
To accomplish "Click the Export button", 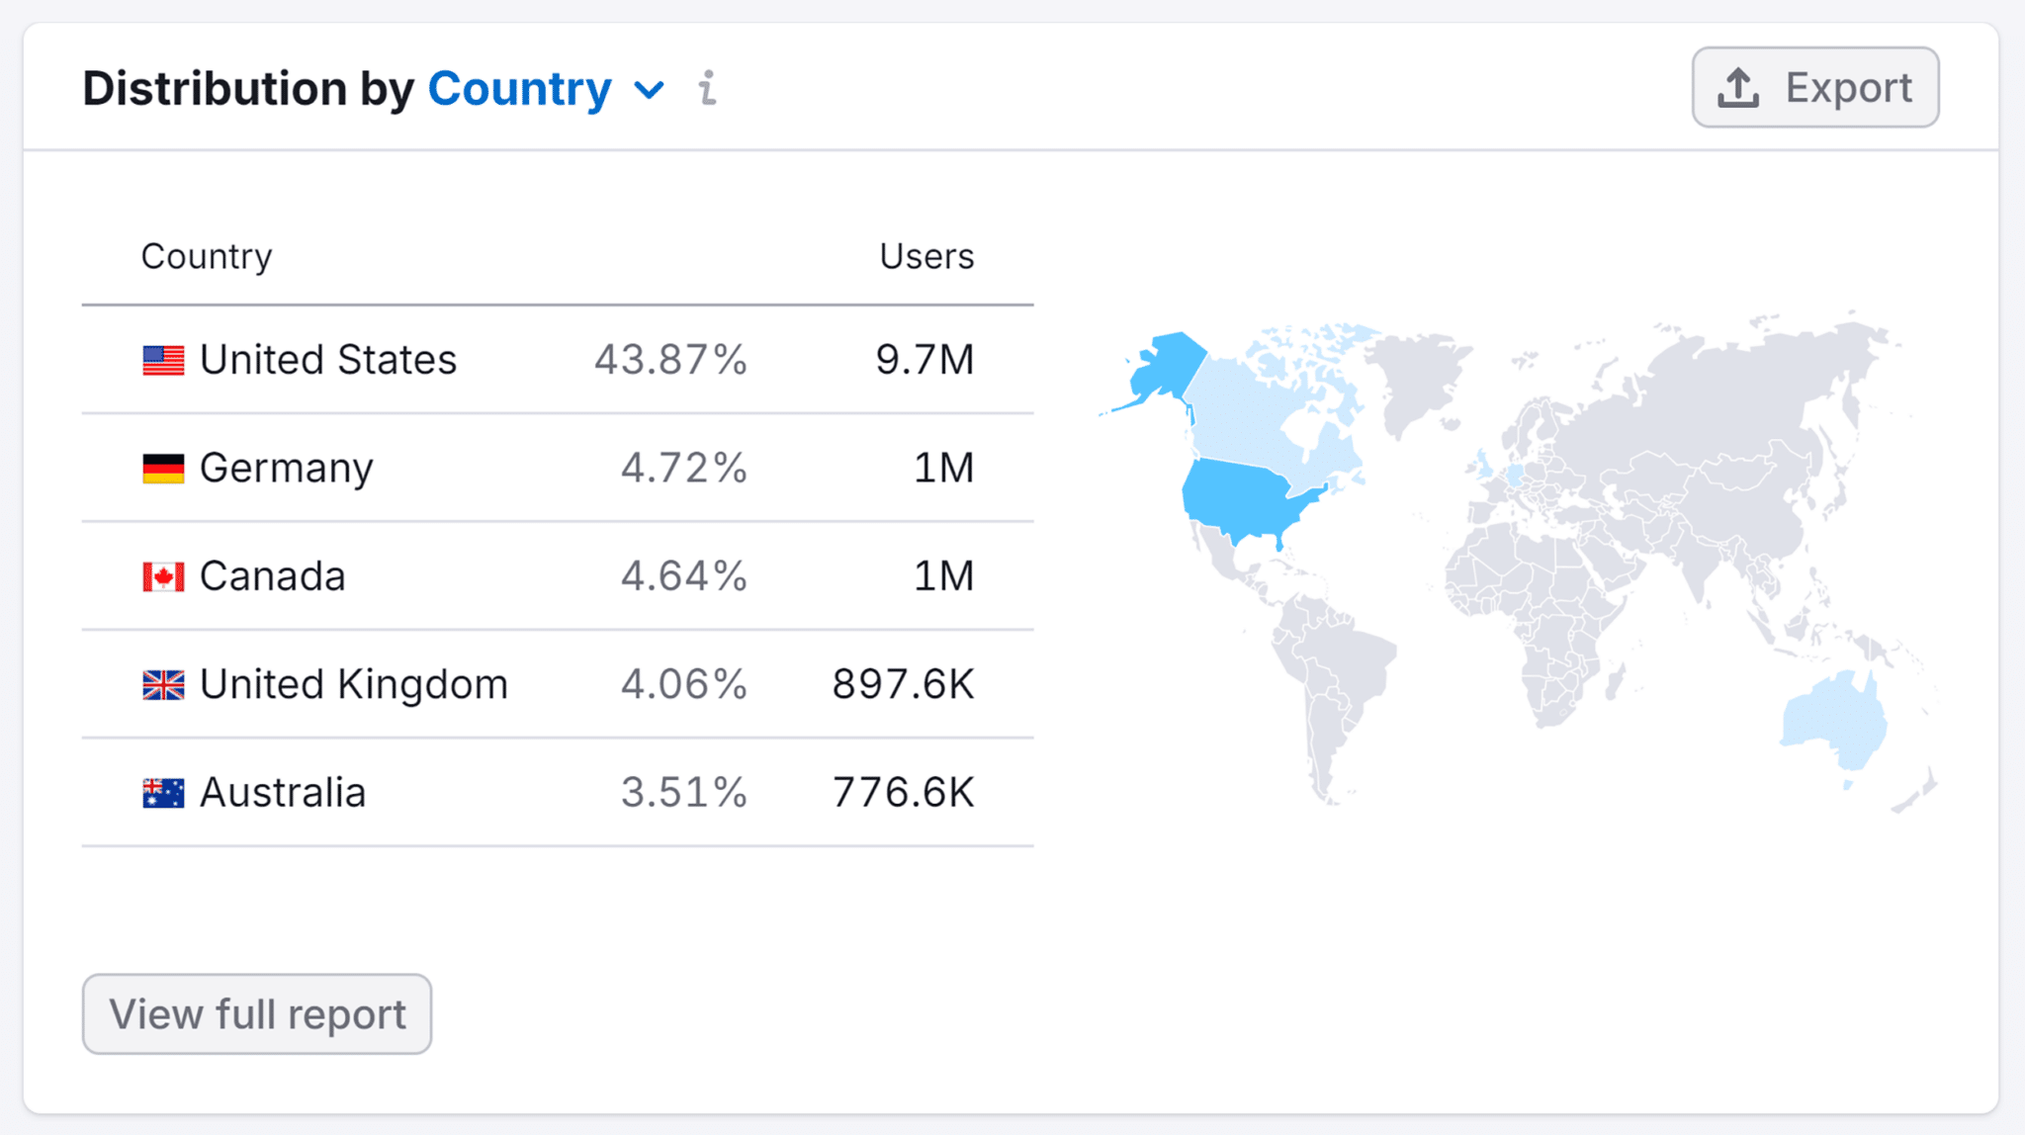I will coord(1815,87).
